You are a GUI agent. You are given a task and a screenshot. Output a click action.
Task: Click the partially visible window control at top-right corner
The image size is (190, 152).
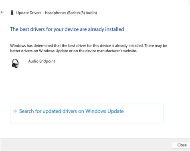189,2
